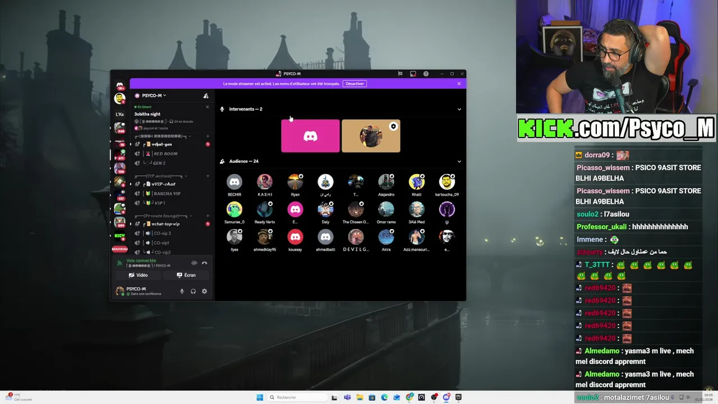The width and height of the screenshot is (718, 404).
Task: Collapse the Intervenants section chevron
Action: (459, 109)
